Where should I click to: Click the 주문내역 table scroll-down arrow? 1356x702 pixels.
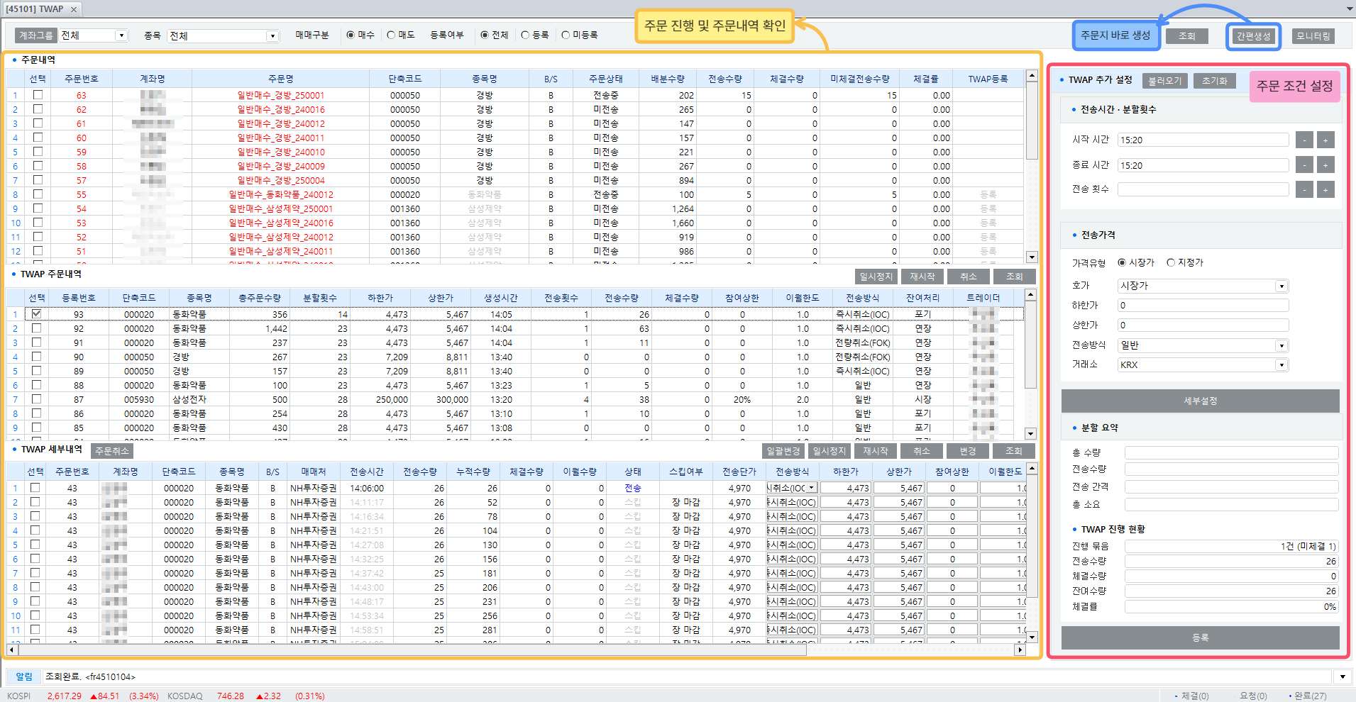click(x=1032, y=257)
